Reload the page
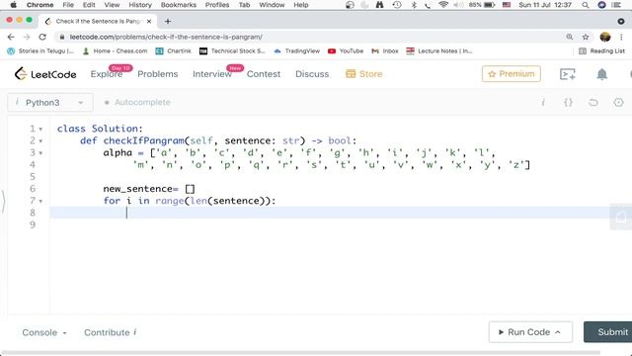 click(42, 37)
